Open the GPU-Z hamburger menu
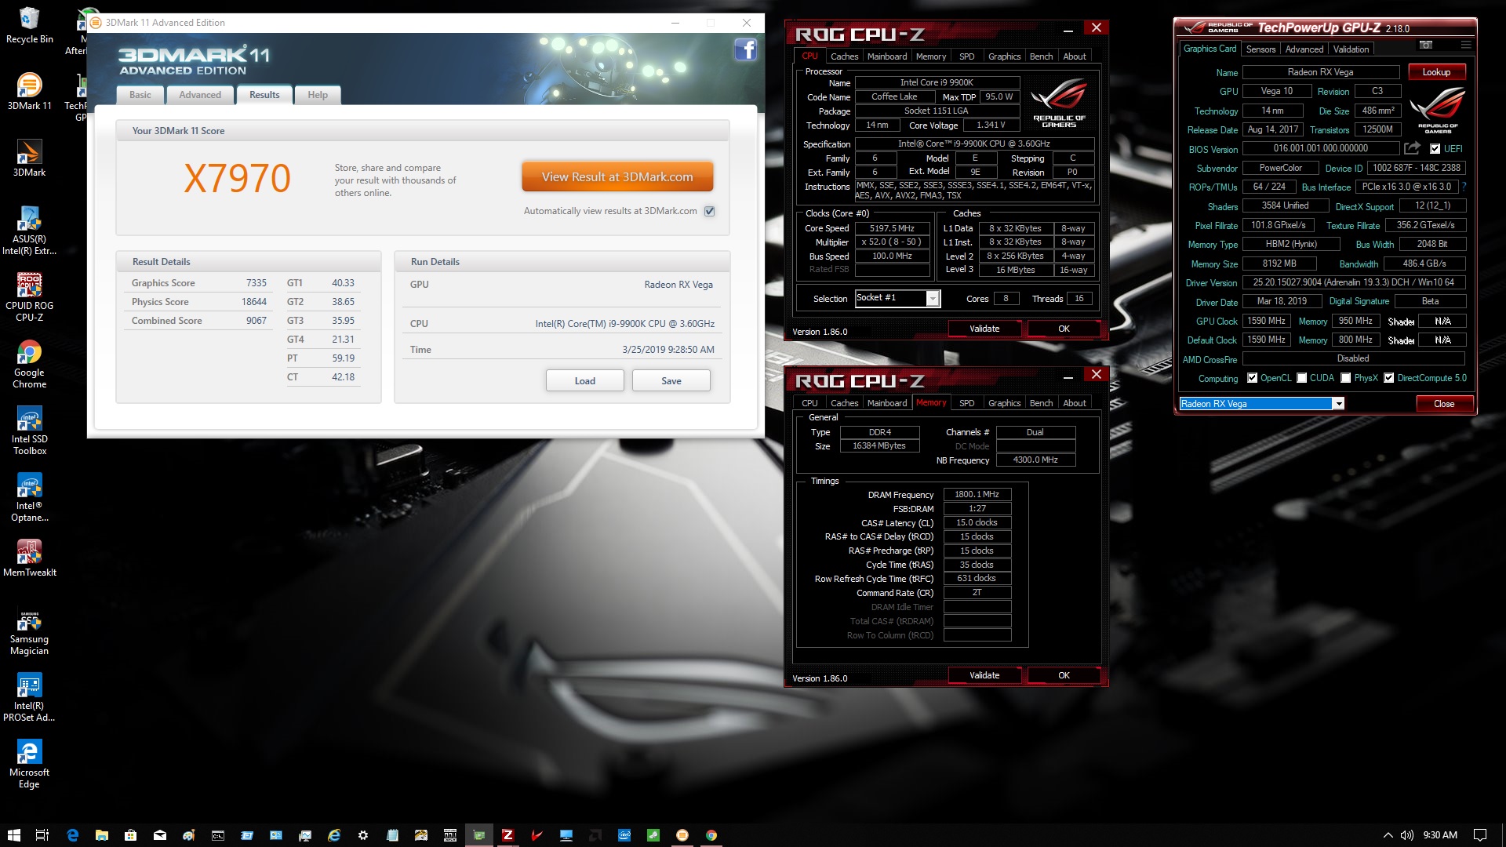Screen dimensions: 1506x847 pos(1465,45)
